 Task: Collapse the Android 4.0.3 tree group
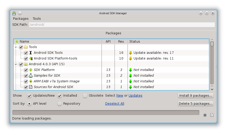(16, 64)
